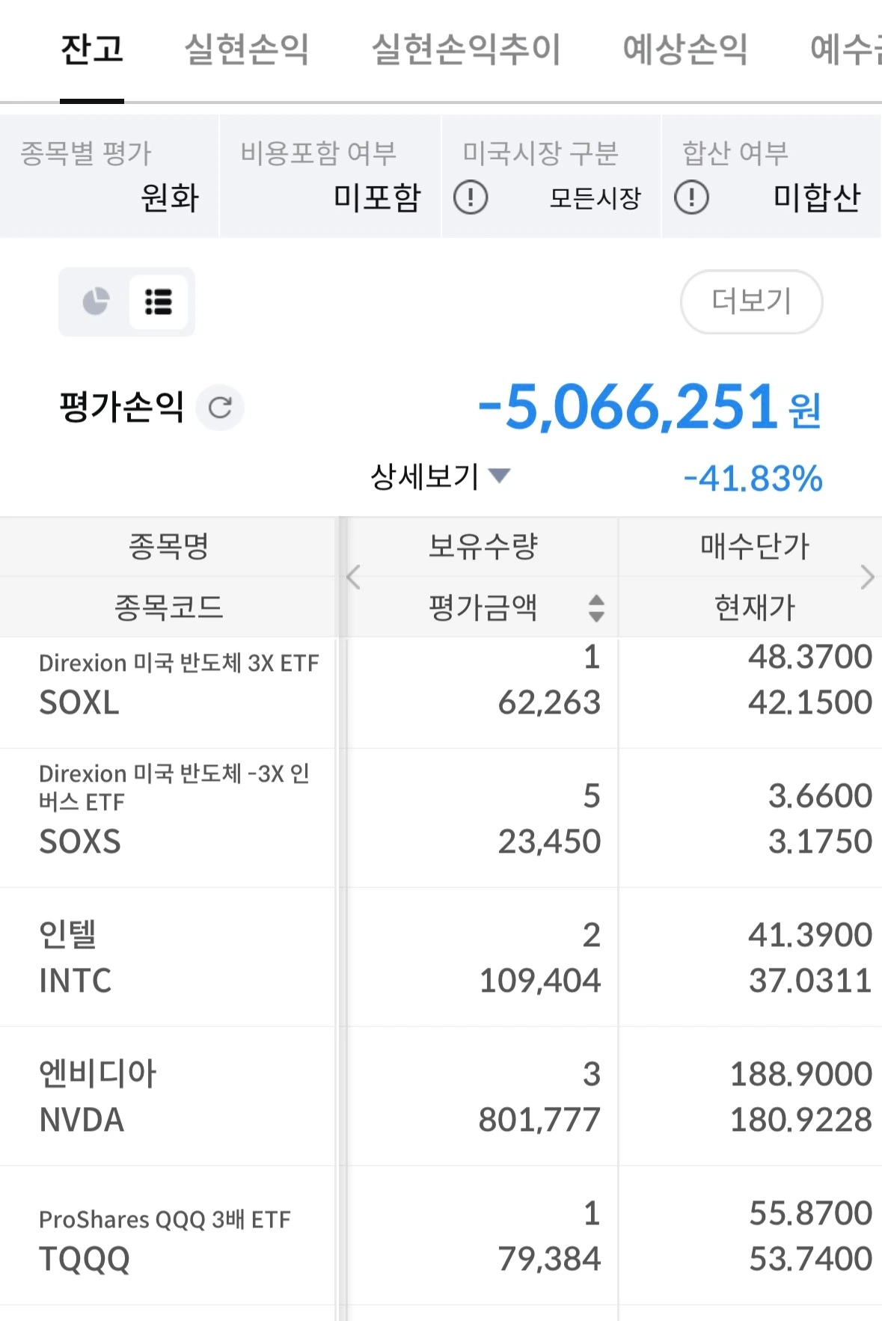882x1321 pixels.
Task: Tap SOXL current price 42.1500
Action: [810, 702]
